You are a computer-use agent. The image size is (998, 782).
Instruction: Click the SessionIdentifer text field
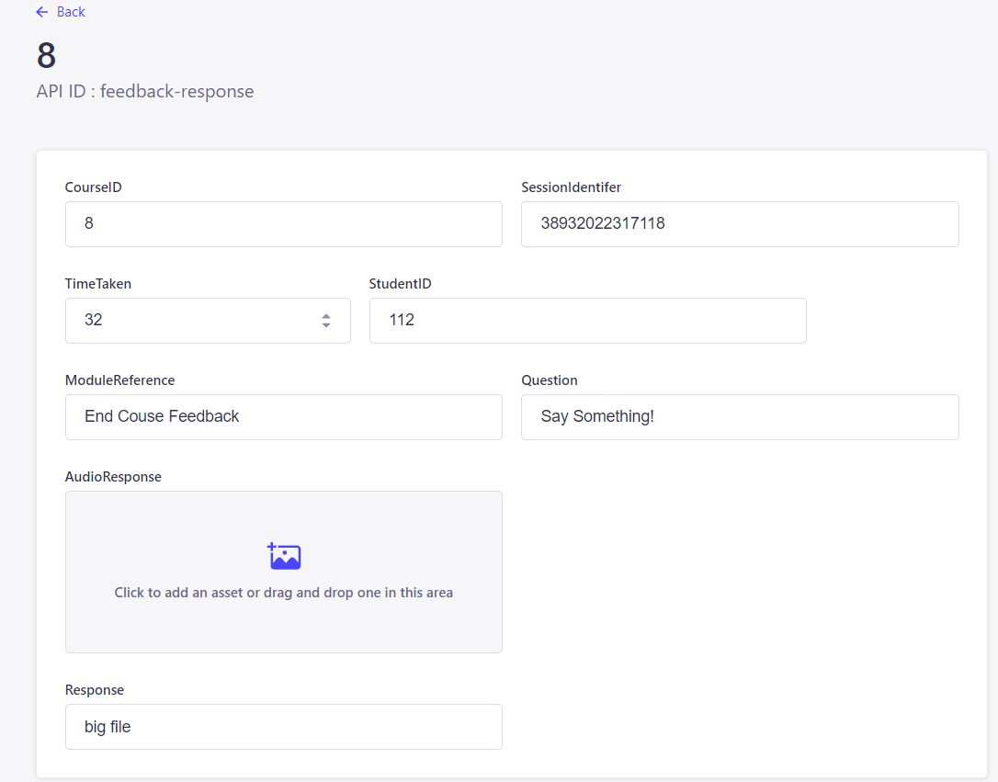(x=740, y=224)
